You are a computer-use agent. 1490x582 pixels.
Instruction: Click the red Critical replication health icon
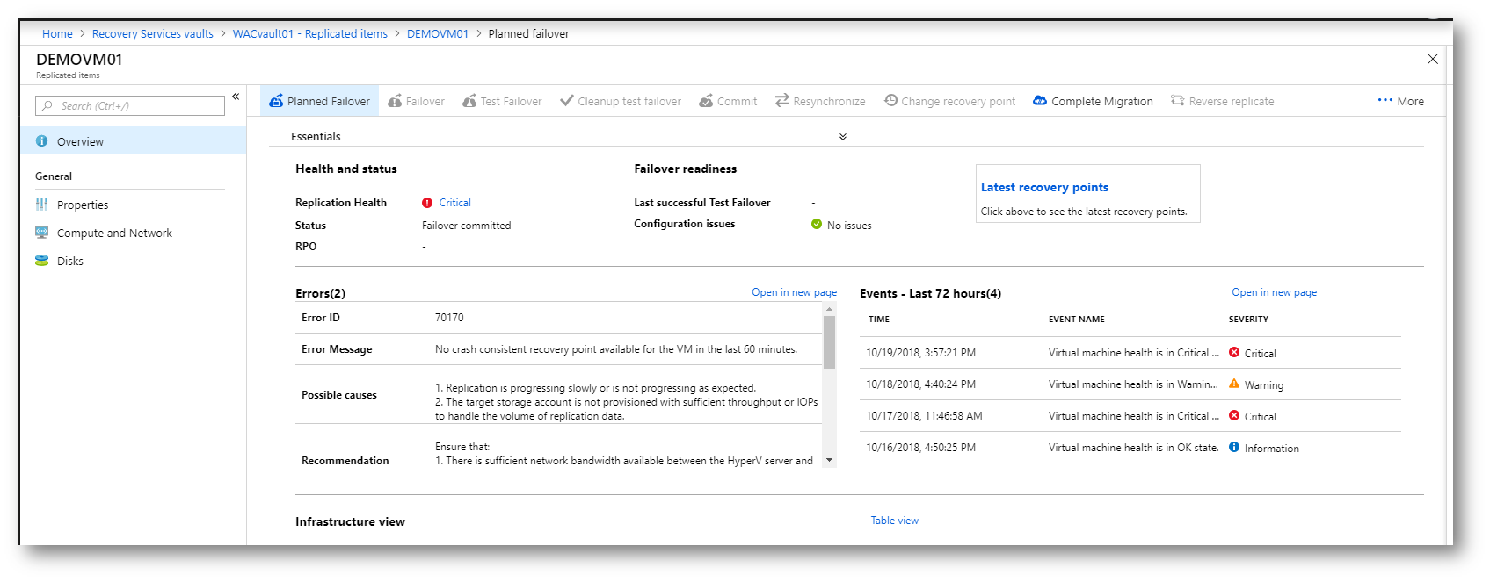tap(427, 203)
